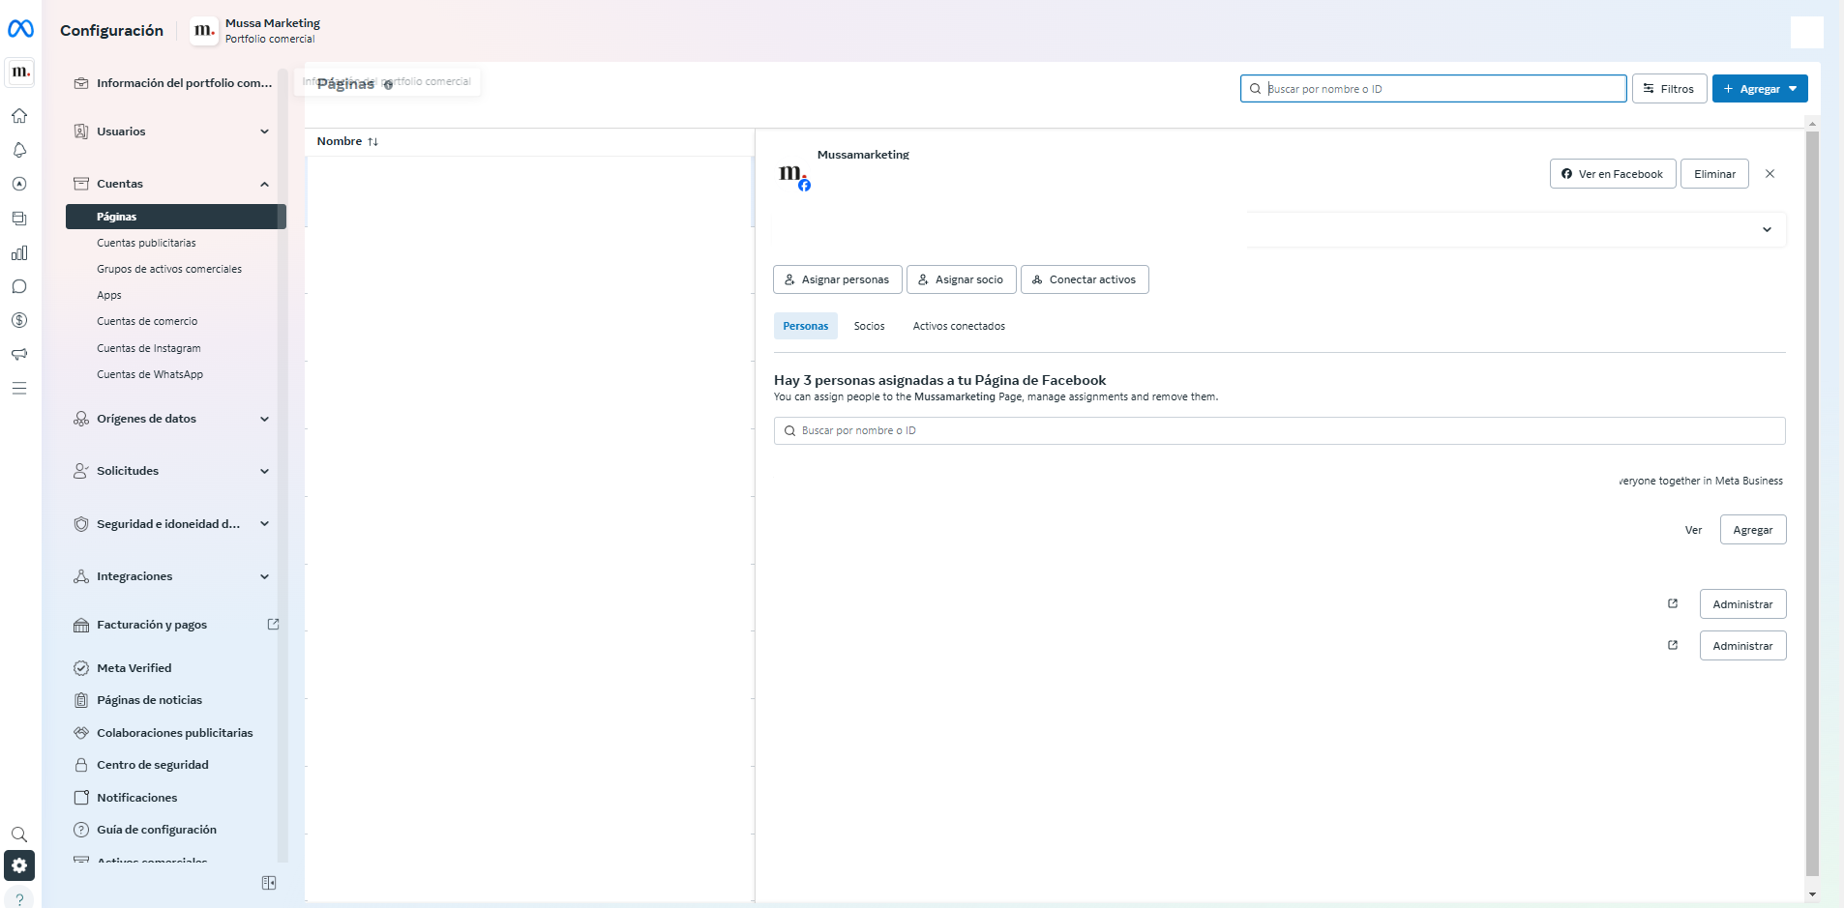The image size is (1844, 908).
Task: Select Páginas in the sidebar
Action: coord(176,217)
